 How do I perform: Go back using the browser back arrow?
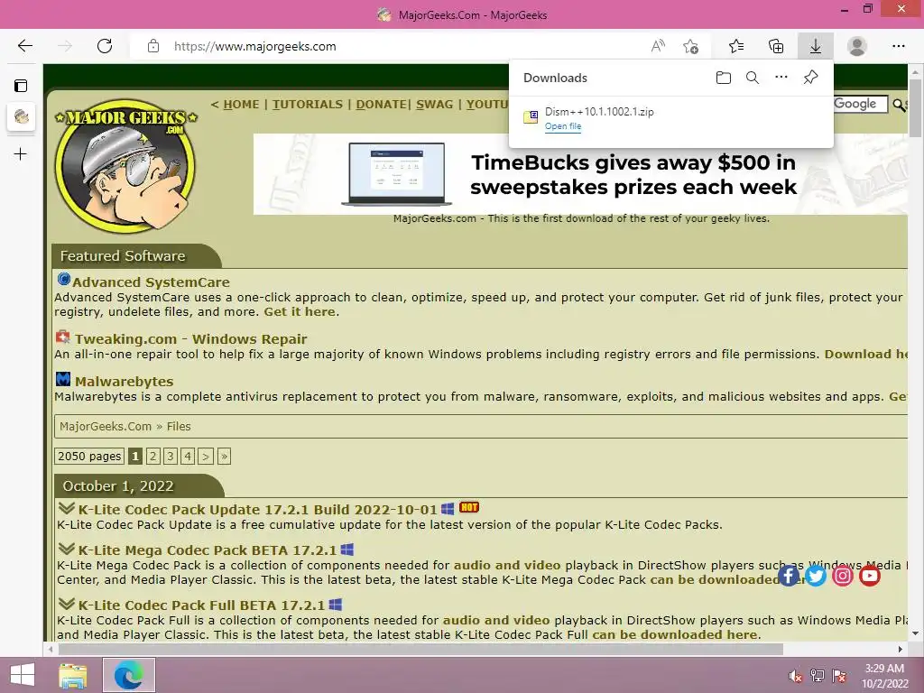[24, 46]
